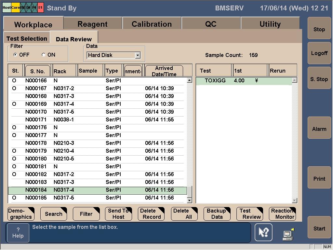This screenshot has width=333, height=250.
Task: Select the TOXIGG test result row
Action: point(244,81)
